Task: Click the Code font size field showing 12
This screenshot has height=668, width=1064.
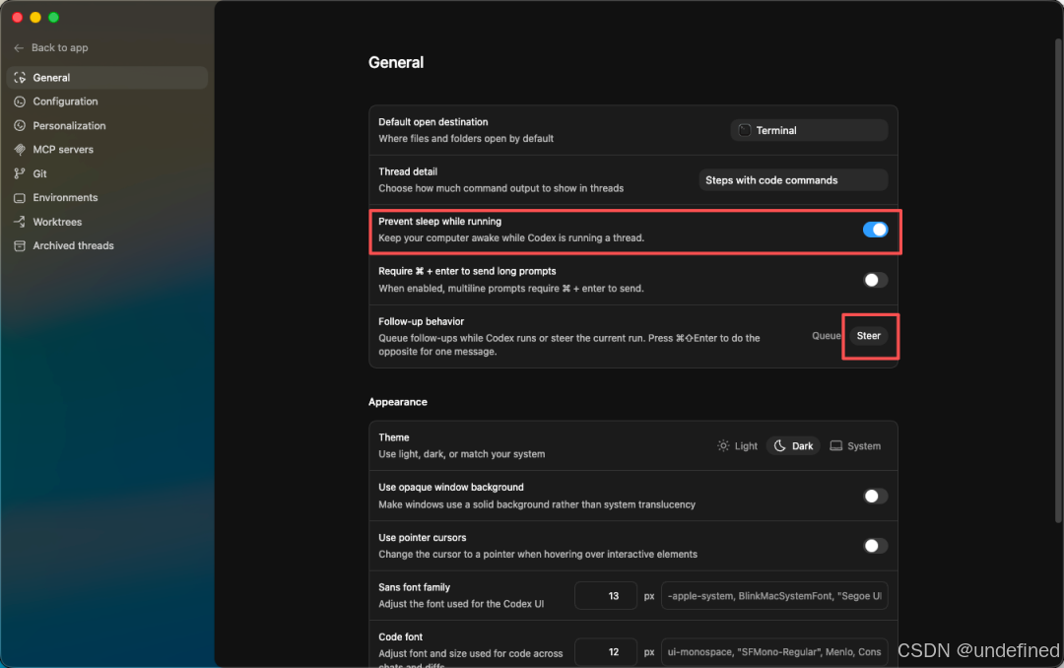Action: (x=605, y=651)
